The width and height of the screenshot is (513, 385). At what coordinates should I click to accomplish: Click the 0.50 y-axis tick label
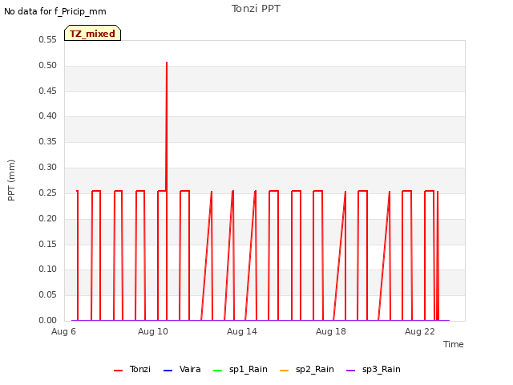48,65
